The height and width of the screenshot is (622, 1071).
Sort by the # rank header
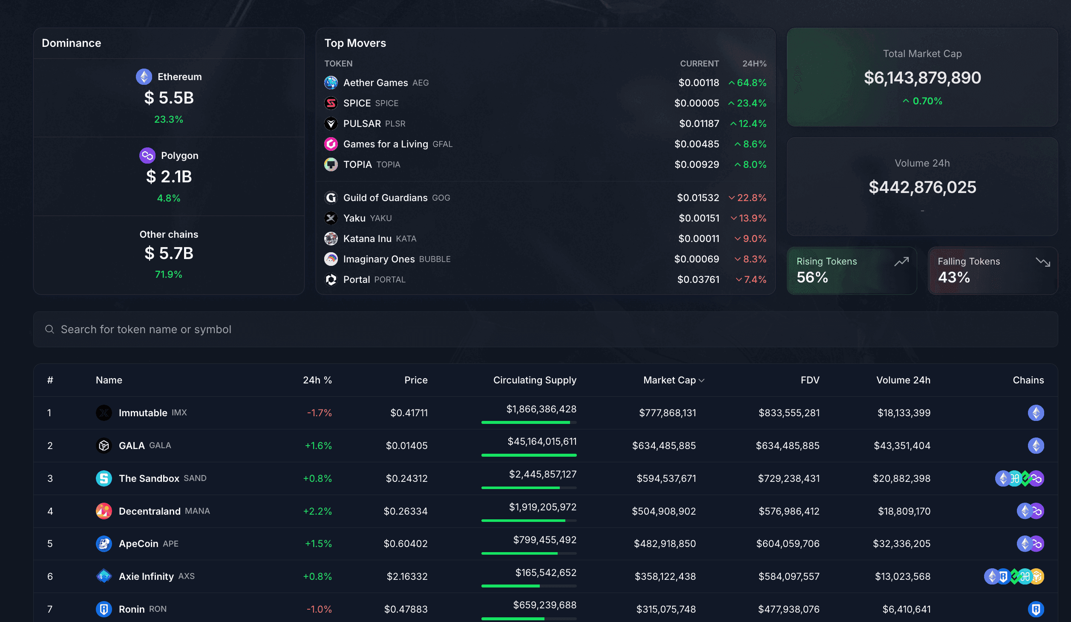[50, 380]
